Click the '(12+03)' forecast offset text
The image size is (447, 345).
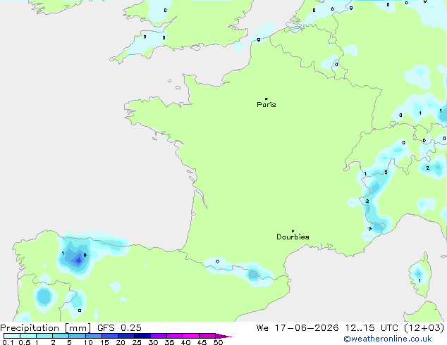click(424, 328)
